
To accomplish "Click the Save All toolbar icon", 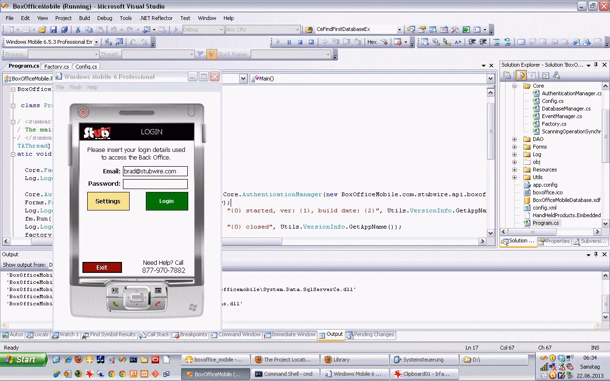I will (x=64, y=30).
